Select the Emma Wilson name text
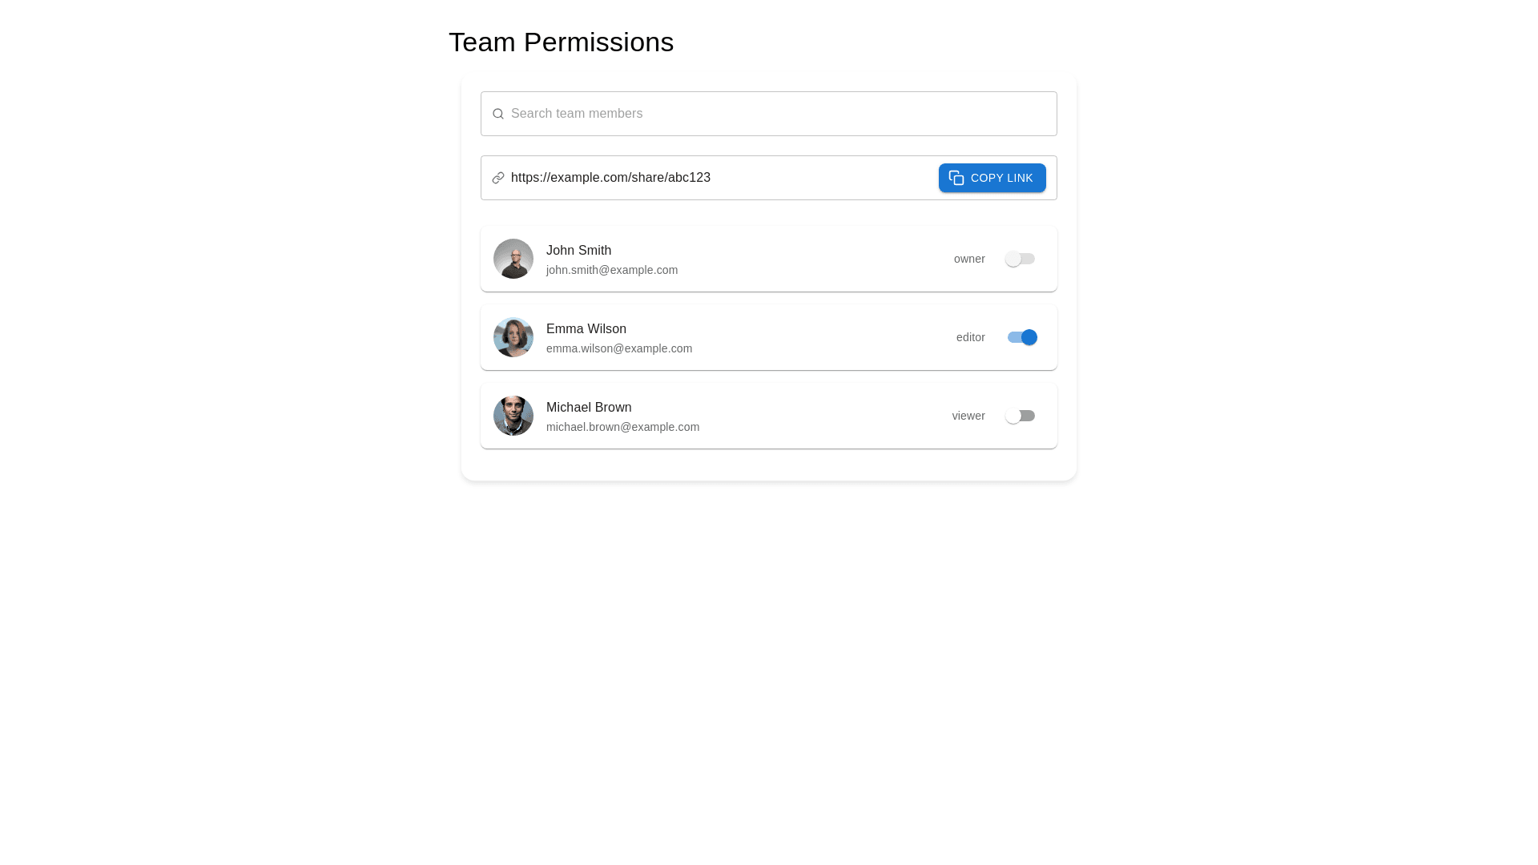This screenshot has height=865, width=1538. pos(586,329)
